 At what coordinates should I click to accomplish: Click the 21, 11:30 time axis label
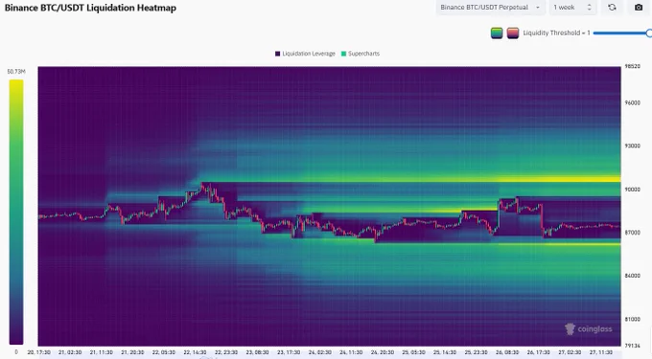[x=101, y=352]
